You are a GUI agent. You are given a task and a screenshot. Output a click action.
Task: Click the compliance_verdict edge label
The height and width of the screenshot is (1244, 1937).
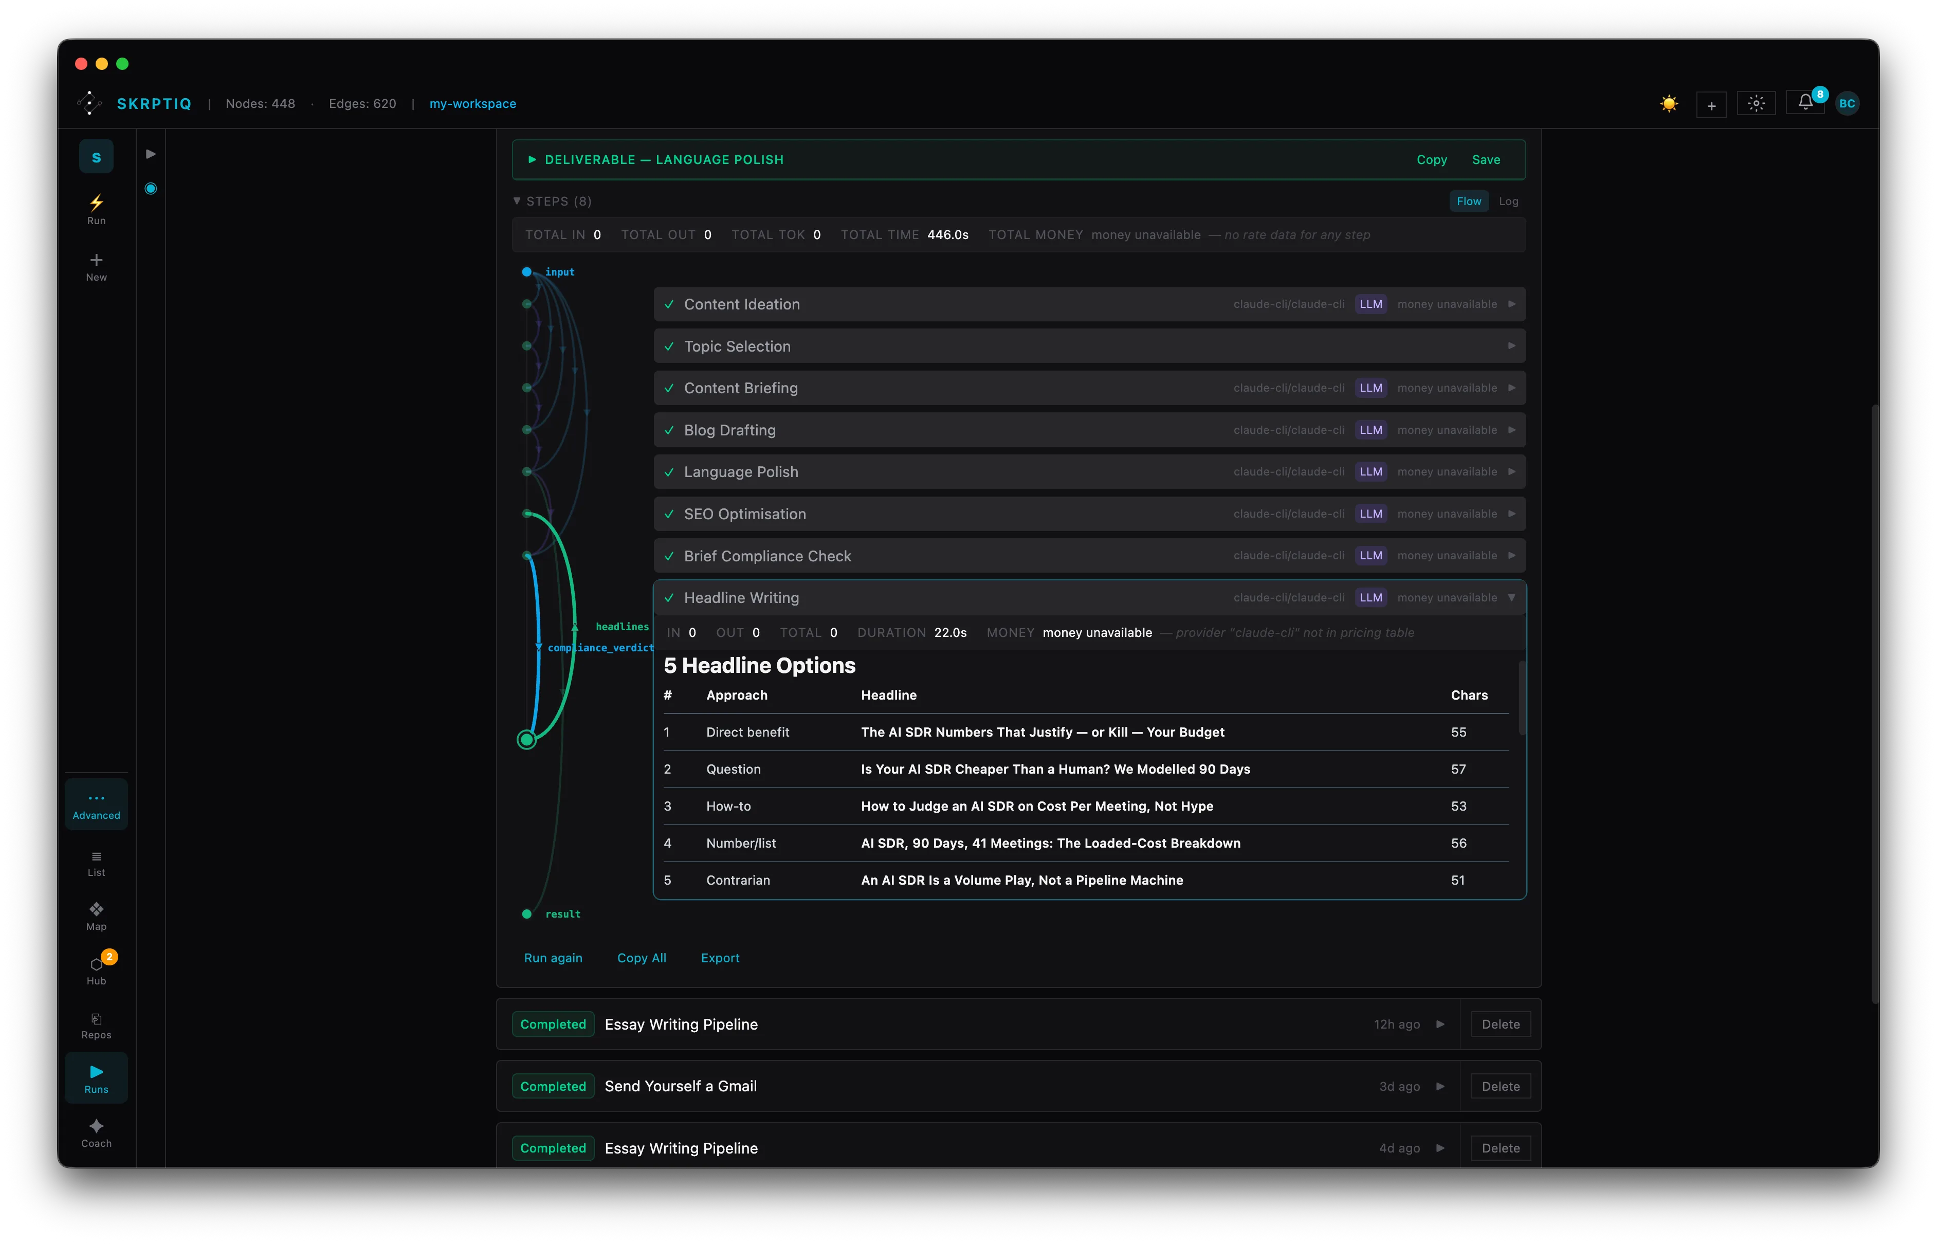click(600, 648)
